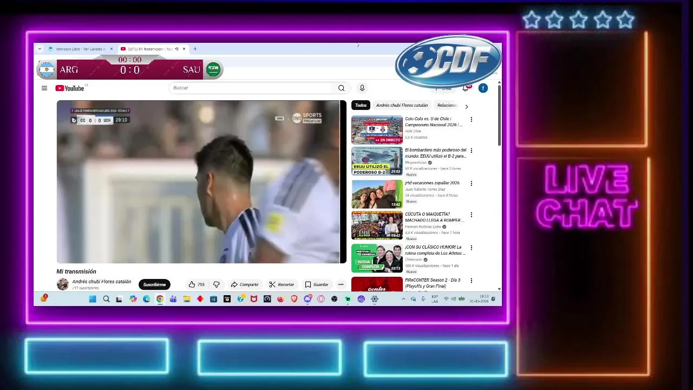Open options for El bombardero más poderoso video
Image resolution: width=693 pixels, height=390 pixels.
(x=472, y=151)
